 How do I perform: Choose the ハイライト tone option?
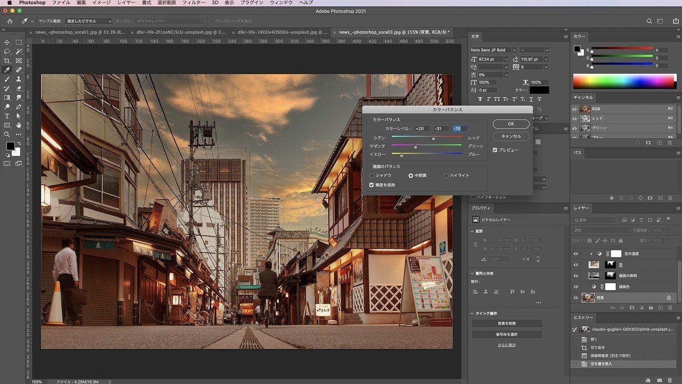[x=446, y=175]
